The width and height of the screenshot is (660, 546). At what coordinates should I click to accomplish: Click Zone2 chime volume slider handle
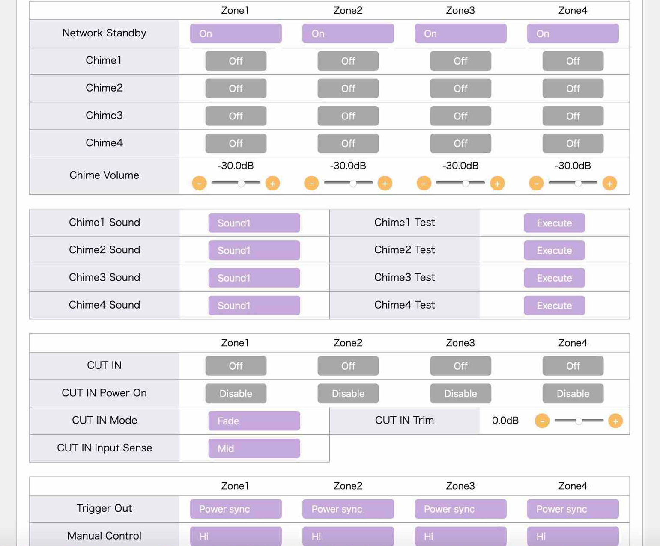tap(353, 183)
